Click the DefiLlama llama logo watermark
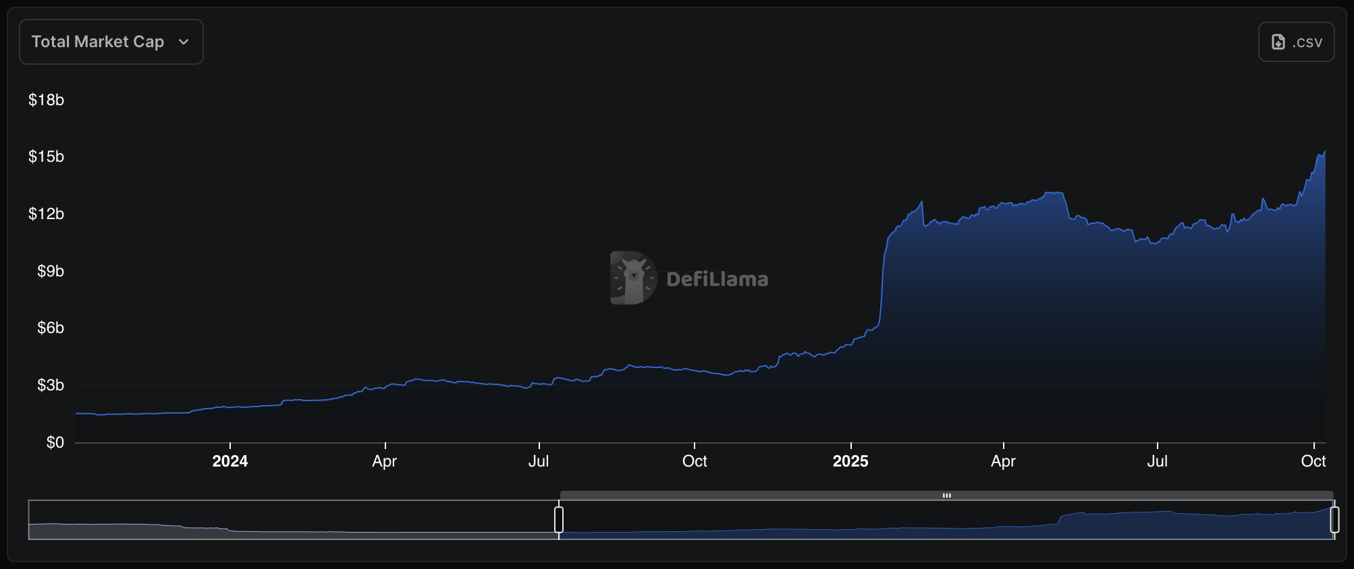 click(x=632, y=278)
